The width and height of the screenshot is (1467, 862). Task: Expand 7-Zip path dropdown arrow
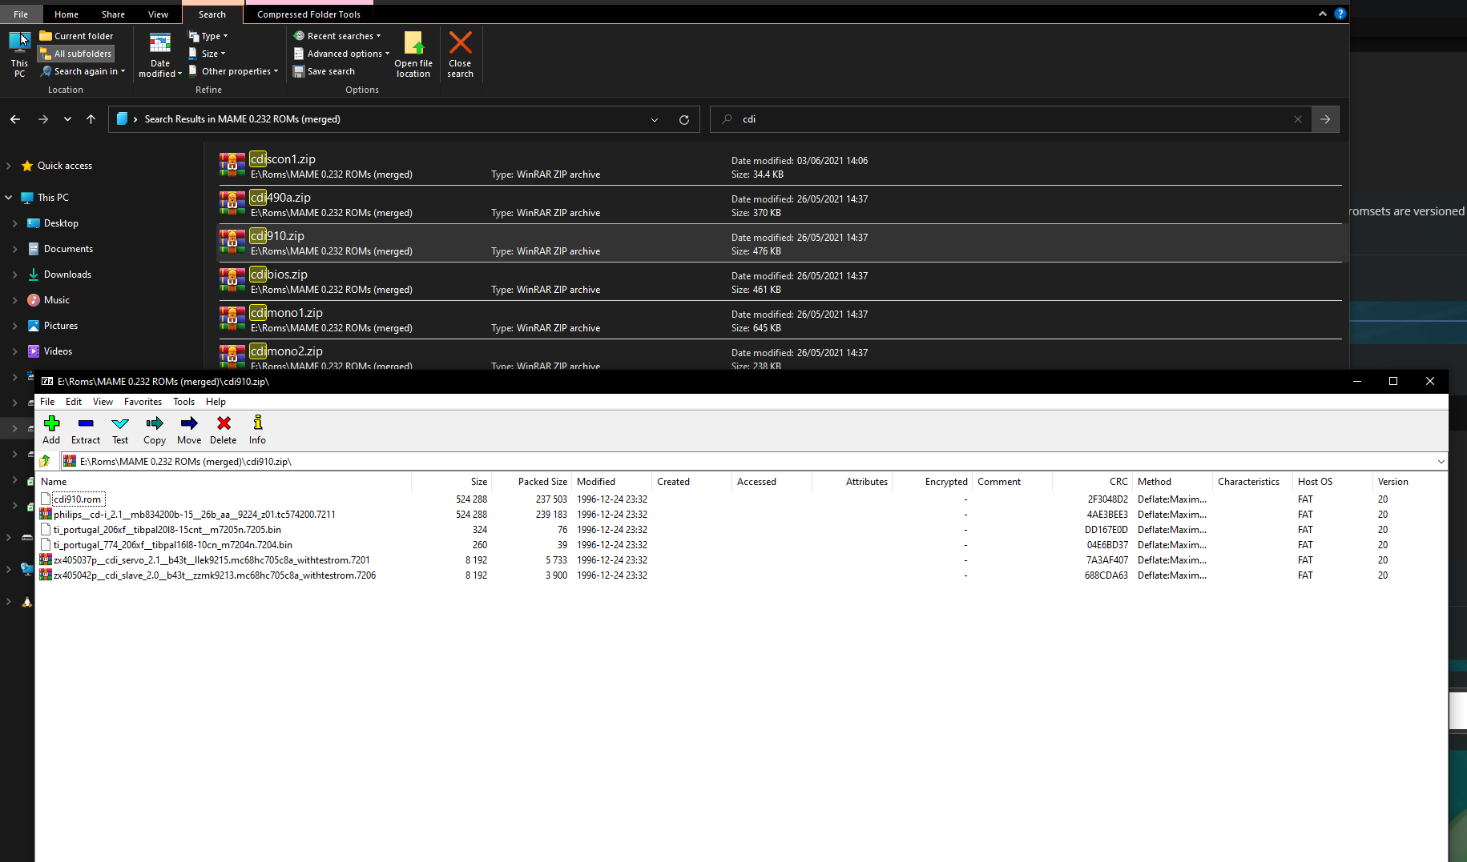click(x=1441, y=461)
